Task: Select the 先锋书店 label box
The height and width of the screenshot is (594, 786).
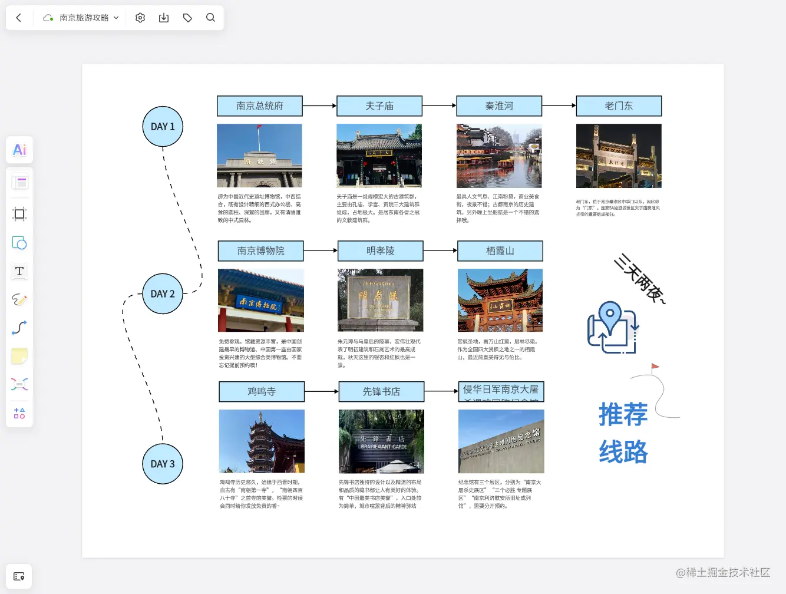Action: (x=381, y=392)
